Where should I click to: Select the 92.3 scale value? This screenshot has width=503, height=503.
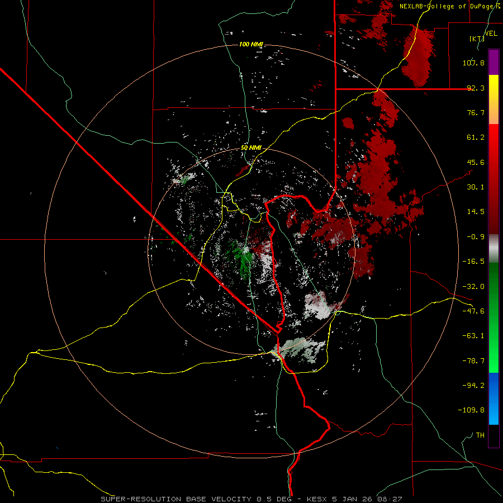[476, 88]
